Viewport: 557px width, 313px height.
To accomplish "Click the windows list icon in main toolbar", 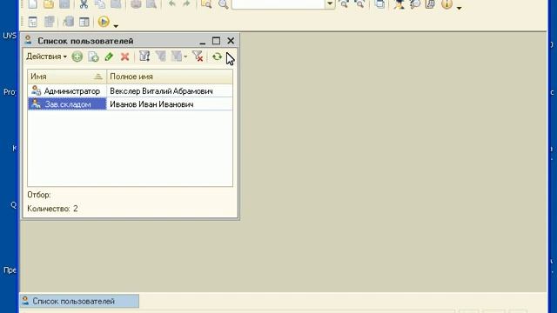I will (x=379, y=3).
